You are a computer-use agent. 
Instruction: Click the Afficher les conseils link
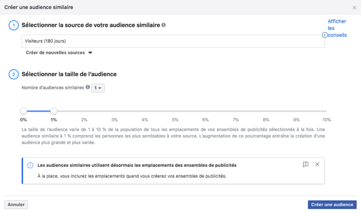click(x=337, y=28)
